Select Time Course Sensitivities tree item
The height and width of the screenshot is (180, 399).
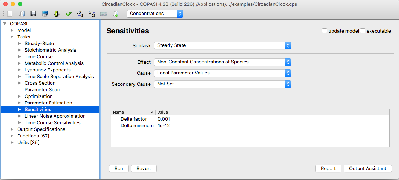52,123
